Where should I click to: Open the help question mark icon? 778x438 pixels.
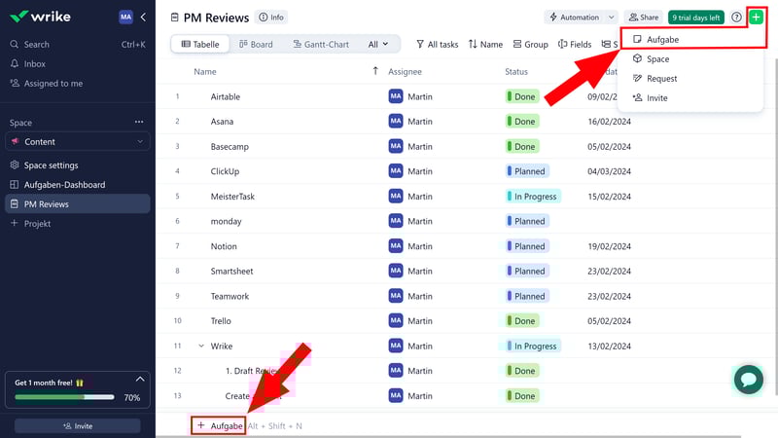[x=736, y=18]
